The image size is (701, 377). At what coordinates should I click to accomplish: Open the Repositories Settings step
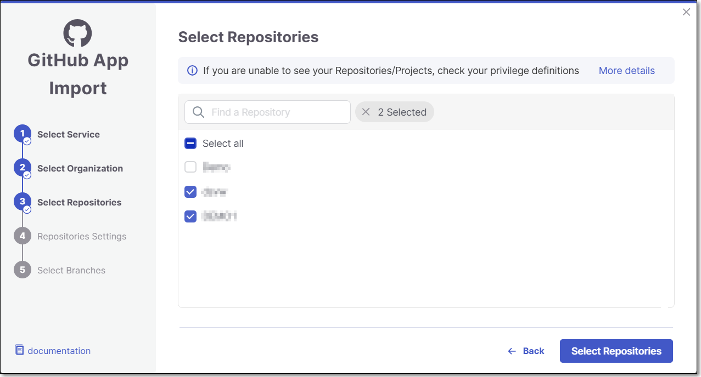82,236
